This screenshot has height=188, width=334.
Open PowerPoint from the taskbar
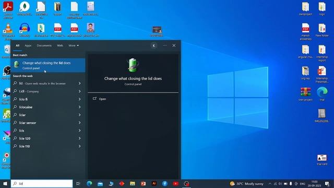143,183
